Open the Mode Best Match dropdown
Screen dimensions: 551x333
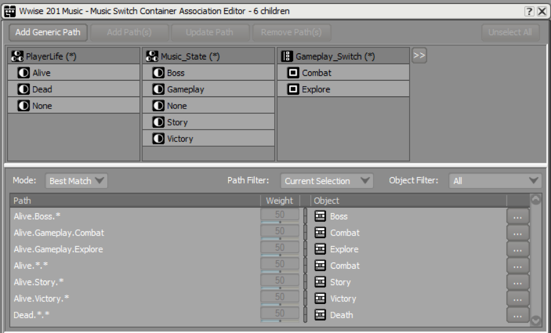click(x=76, y=181)
